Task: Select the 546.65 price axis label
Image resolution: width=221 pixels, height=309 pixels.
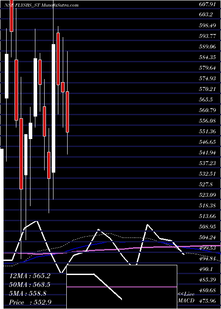Action: tap(207, 142)
